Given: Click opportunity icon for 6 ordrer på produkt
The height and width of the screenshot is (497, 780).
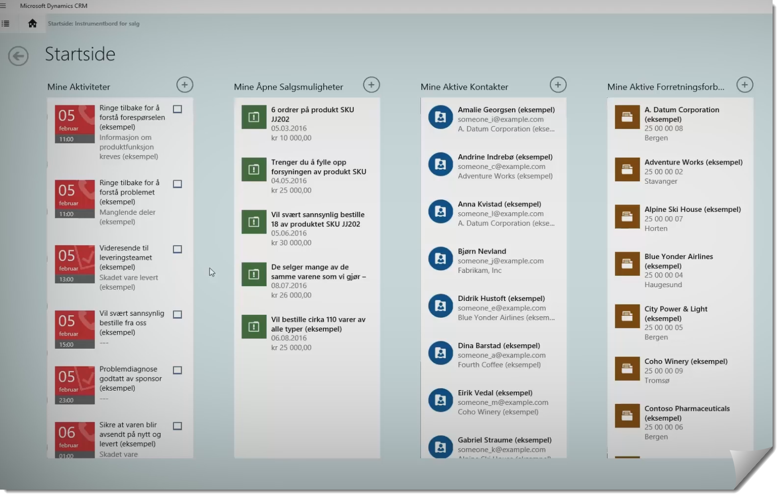Looking at the screenshot, I should coord(254,117).
